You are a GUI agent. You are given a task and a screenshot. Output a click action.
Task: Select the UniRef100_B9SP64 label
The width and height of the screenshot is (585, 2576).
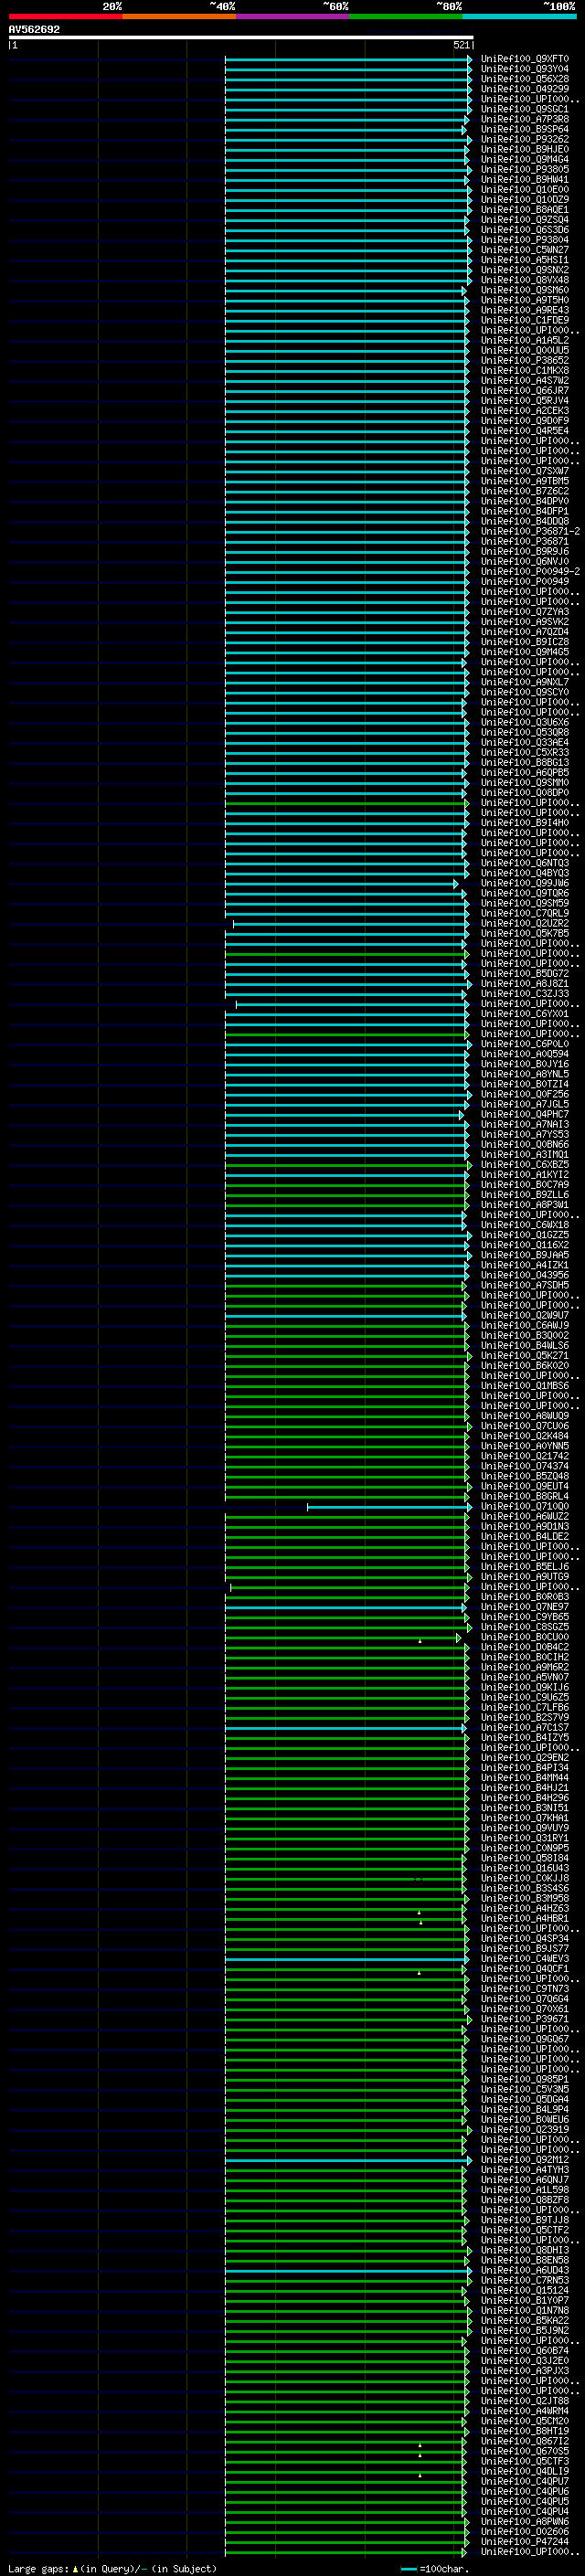click(x=524, y=129)
